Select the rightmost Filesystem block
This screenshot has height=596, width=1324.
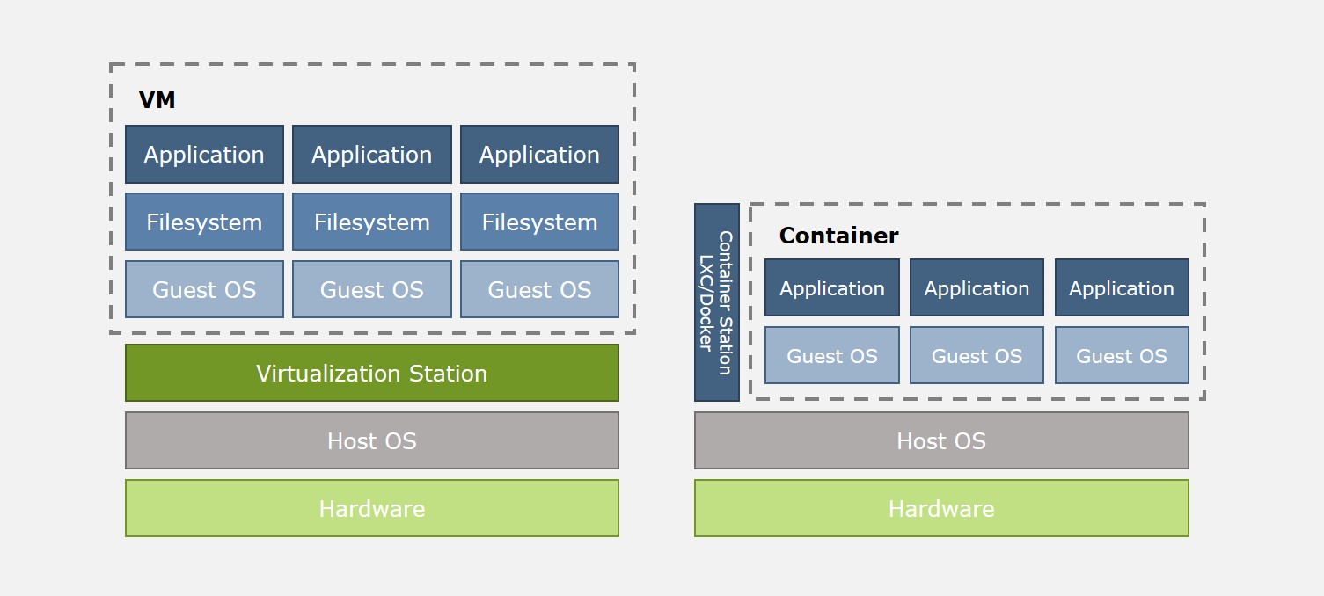[539, 222]
